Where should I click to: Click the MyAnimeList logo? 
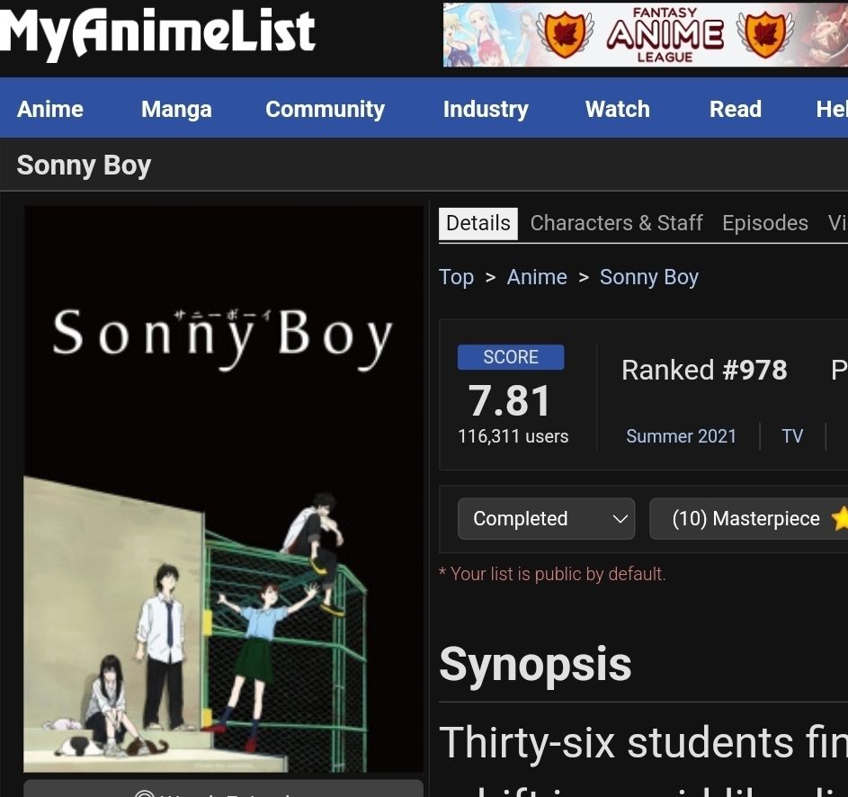click(x=156, y=32)
